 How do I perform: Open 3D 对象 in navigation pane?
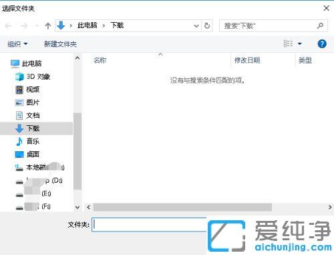click(x=38, y=77)
